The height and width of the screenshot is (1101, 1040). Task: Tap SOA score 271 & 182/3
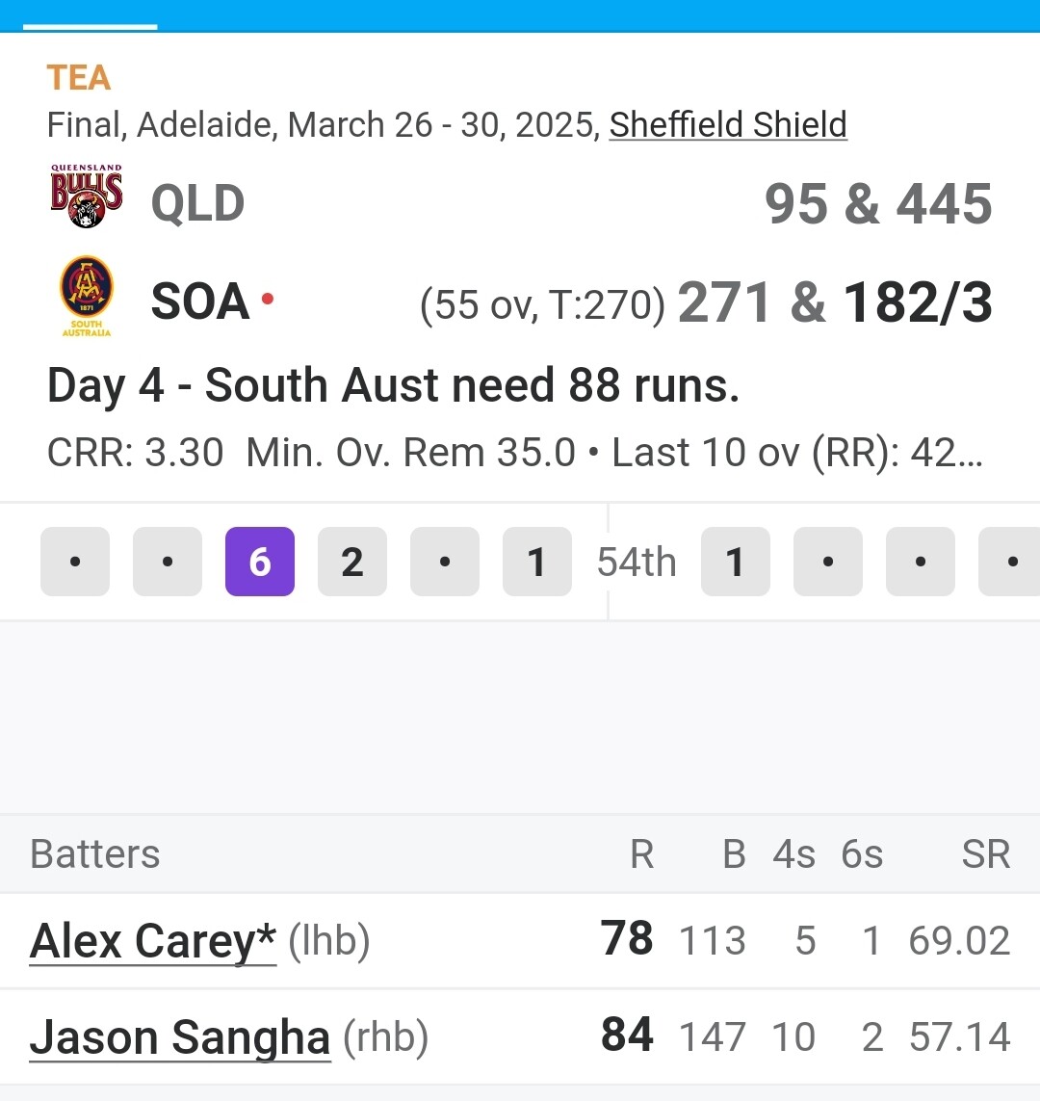[835, 302]
